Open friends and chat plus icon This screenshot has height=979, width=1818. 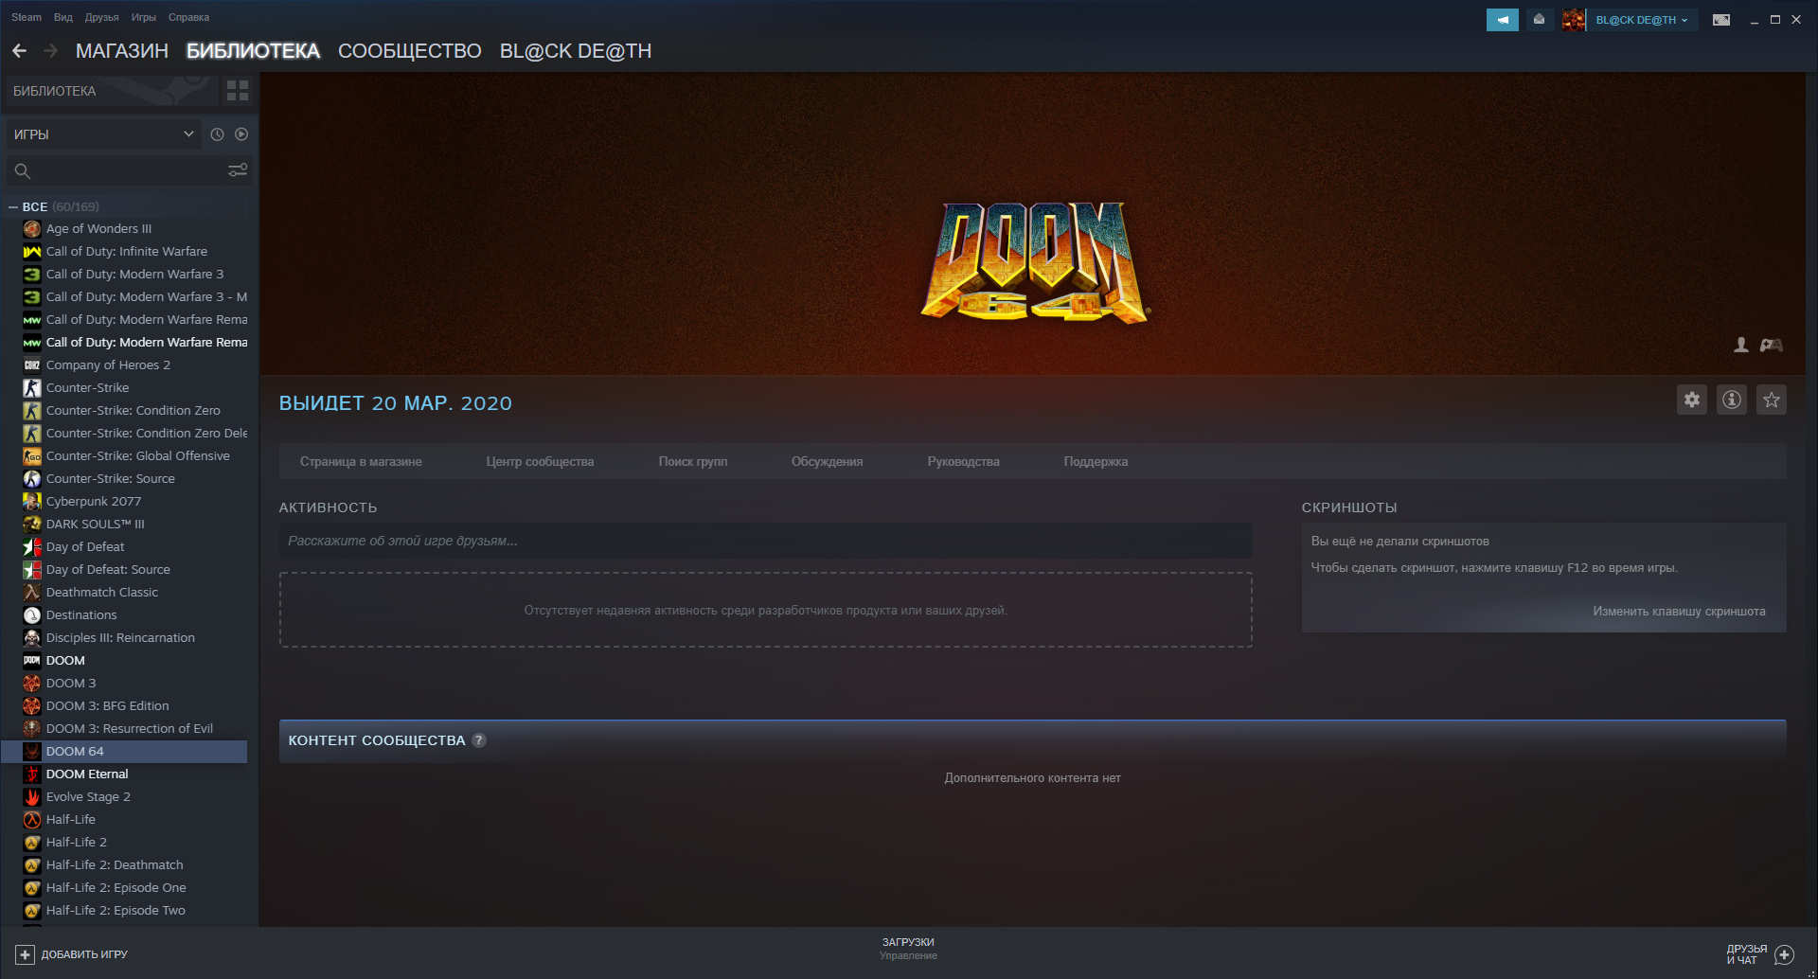click(x=1785, y=954)
